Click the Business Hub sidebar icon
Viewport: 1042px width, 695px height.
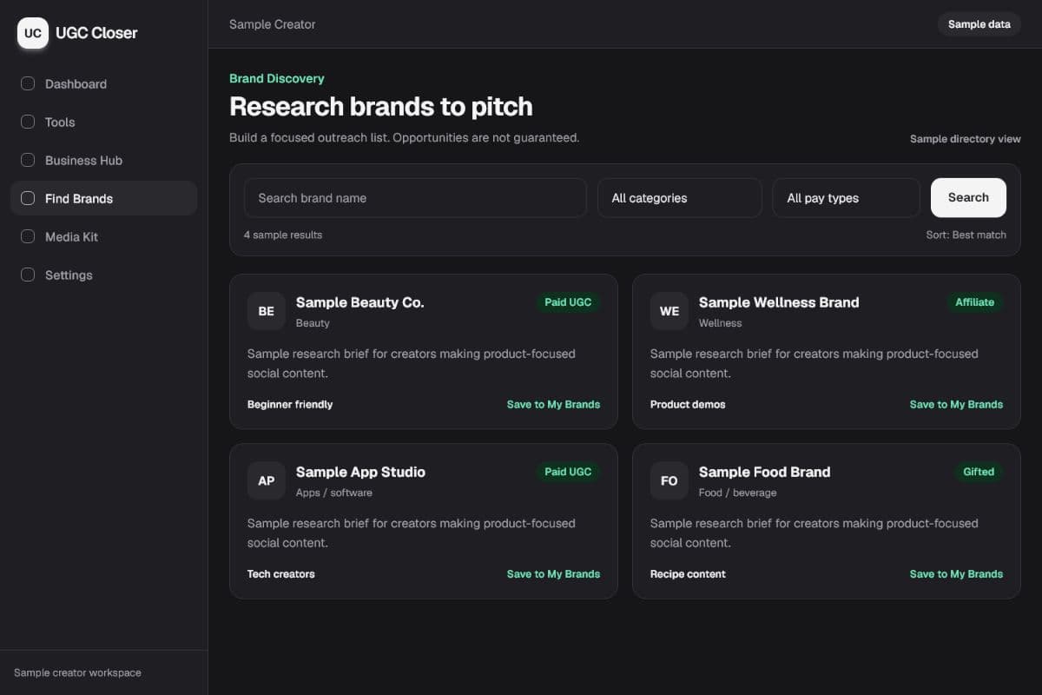[28, 161]
